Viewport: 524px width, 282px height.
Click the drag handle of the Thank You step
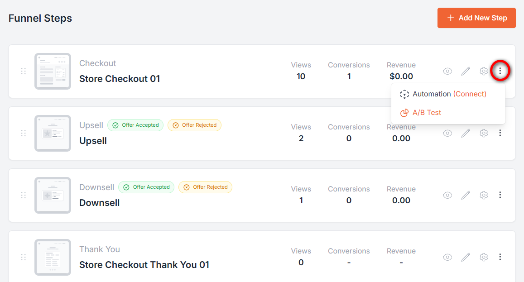coord(24,257)
